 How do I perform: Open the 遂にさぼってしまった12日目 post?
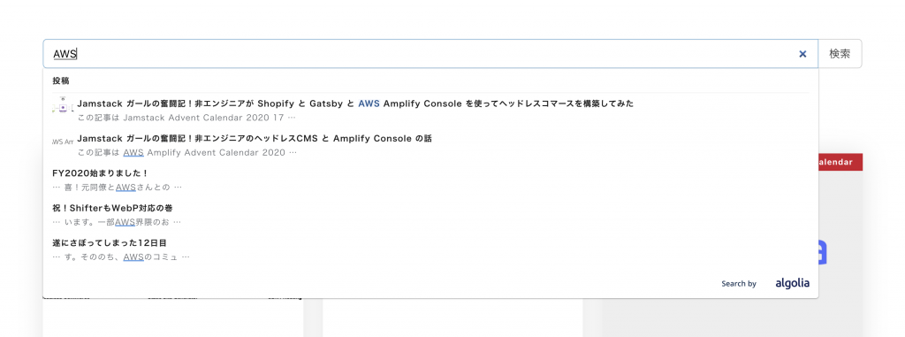109,242
